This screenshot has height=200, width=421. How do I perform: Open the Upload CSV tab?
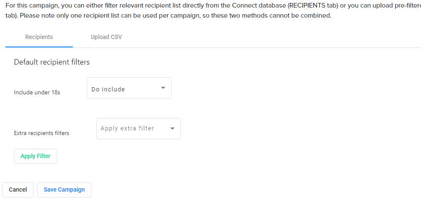click(106, 37)
